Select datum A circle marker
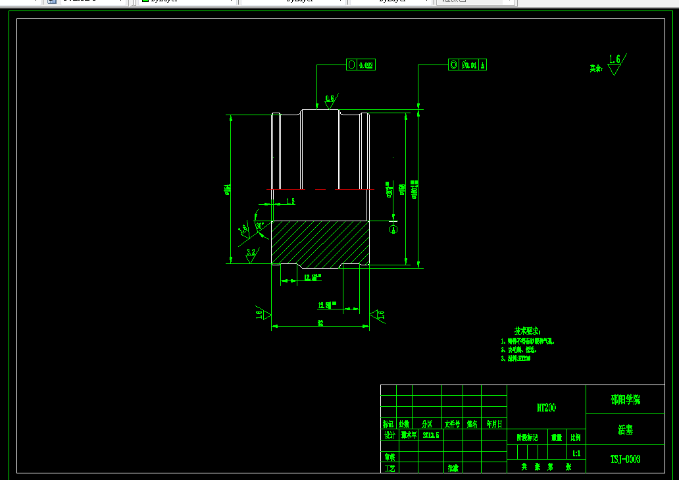Viewport: 679px width, 480px height. (x=393, y=230)
